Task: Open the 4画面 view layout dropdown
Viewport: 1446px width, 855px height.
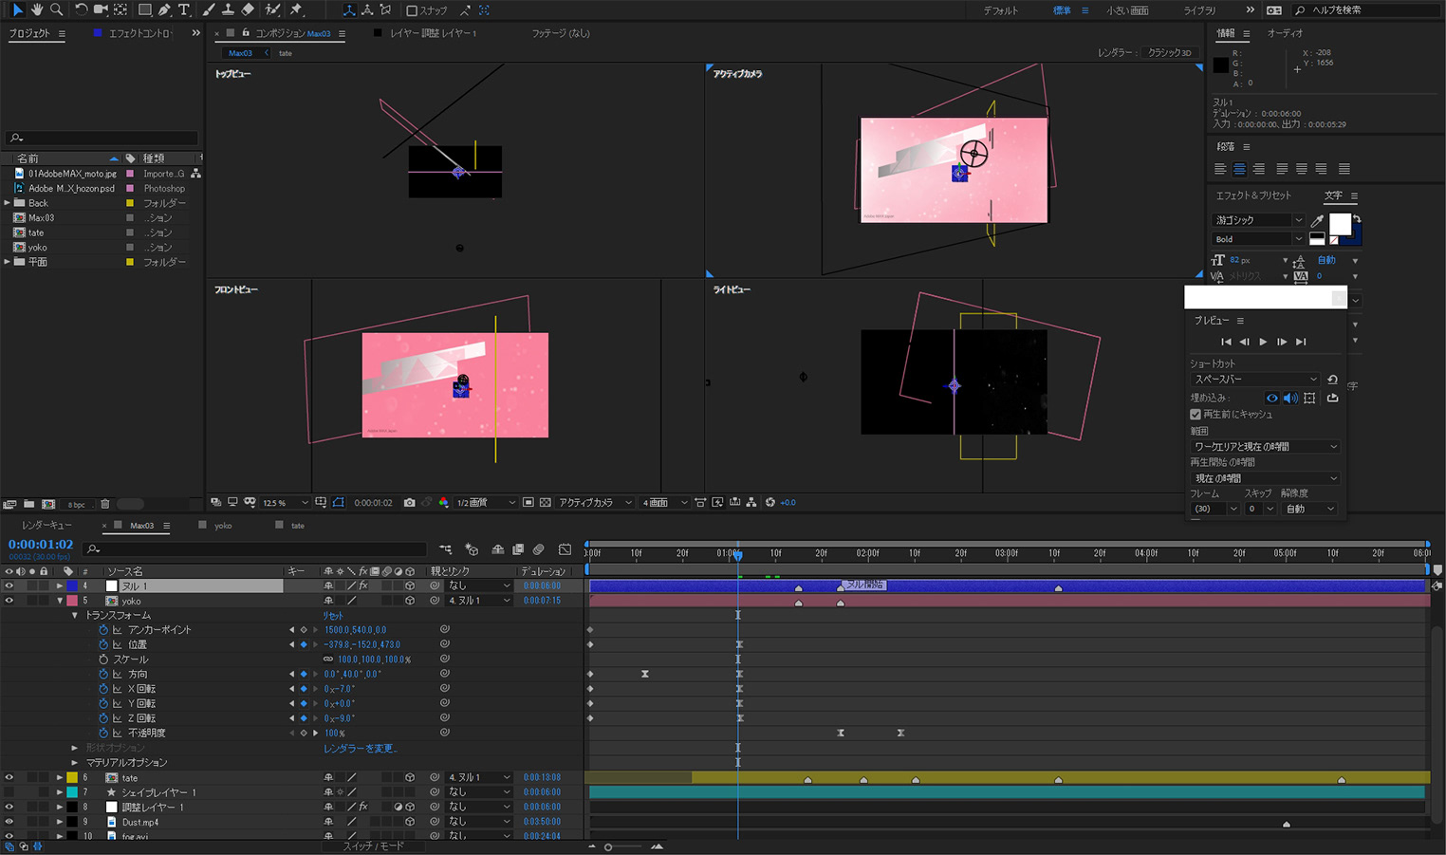Action: (x=665, y=502)
